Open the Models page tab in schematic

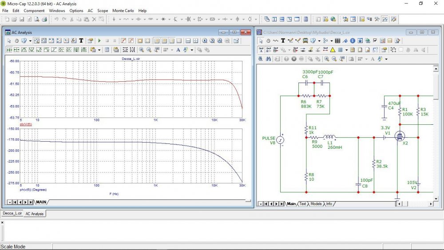click(x=316, y=204)
